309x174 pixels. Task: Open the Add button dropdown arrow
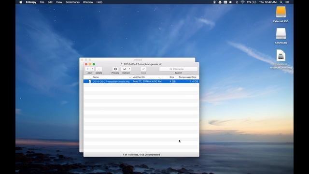click(92, 69)
